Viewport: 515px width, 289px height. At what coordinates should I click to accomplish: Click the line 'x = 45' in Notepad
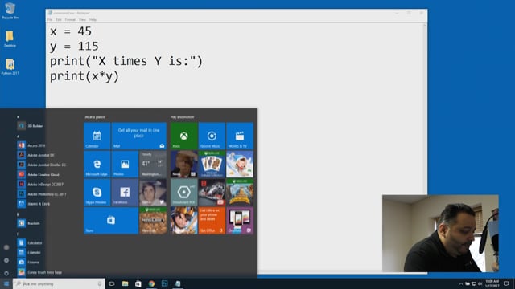[x=71, y=31]
